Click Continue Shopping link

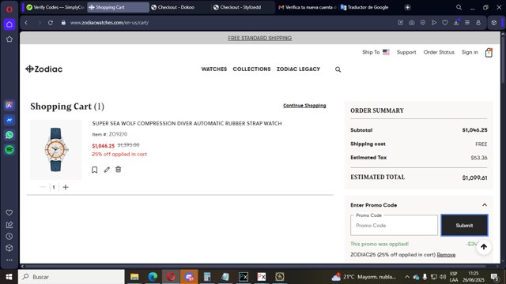pyautogui.click(x=304, y=106)
